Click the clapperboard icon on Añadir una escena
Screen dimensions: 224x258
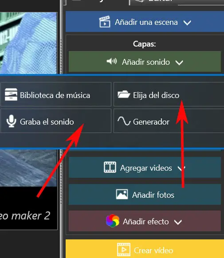[x=105, y=22]
